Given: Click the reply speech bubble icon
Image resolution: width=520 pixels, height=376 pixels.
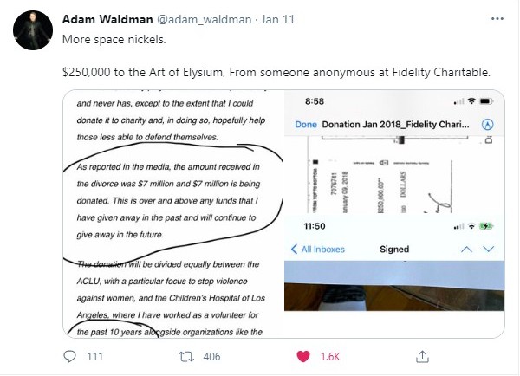Looking at the screenshot, I should (x=69, y=356).
